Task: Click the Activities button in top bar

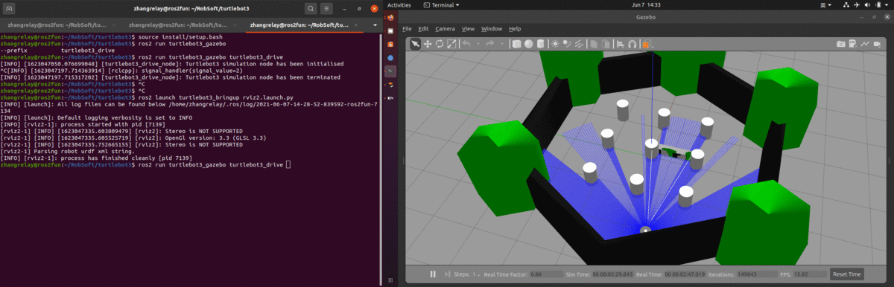Action: [400, 4]
